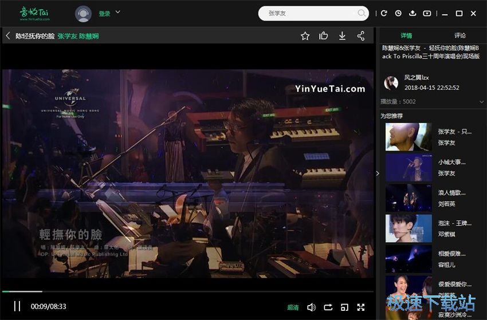
Task: Open the user avatar icon
Action: 83,14
